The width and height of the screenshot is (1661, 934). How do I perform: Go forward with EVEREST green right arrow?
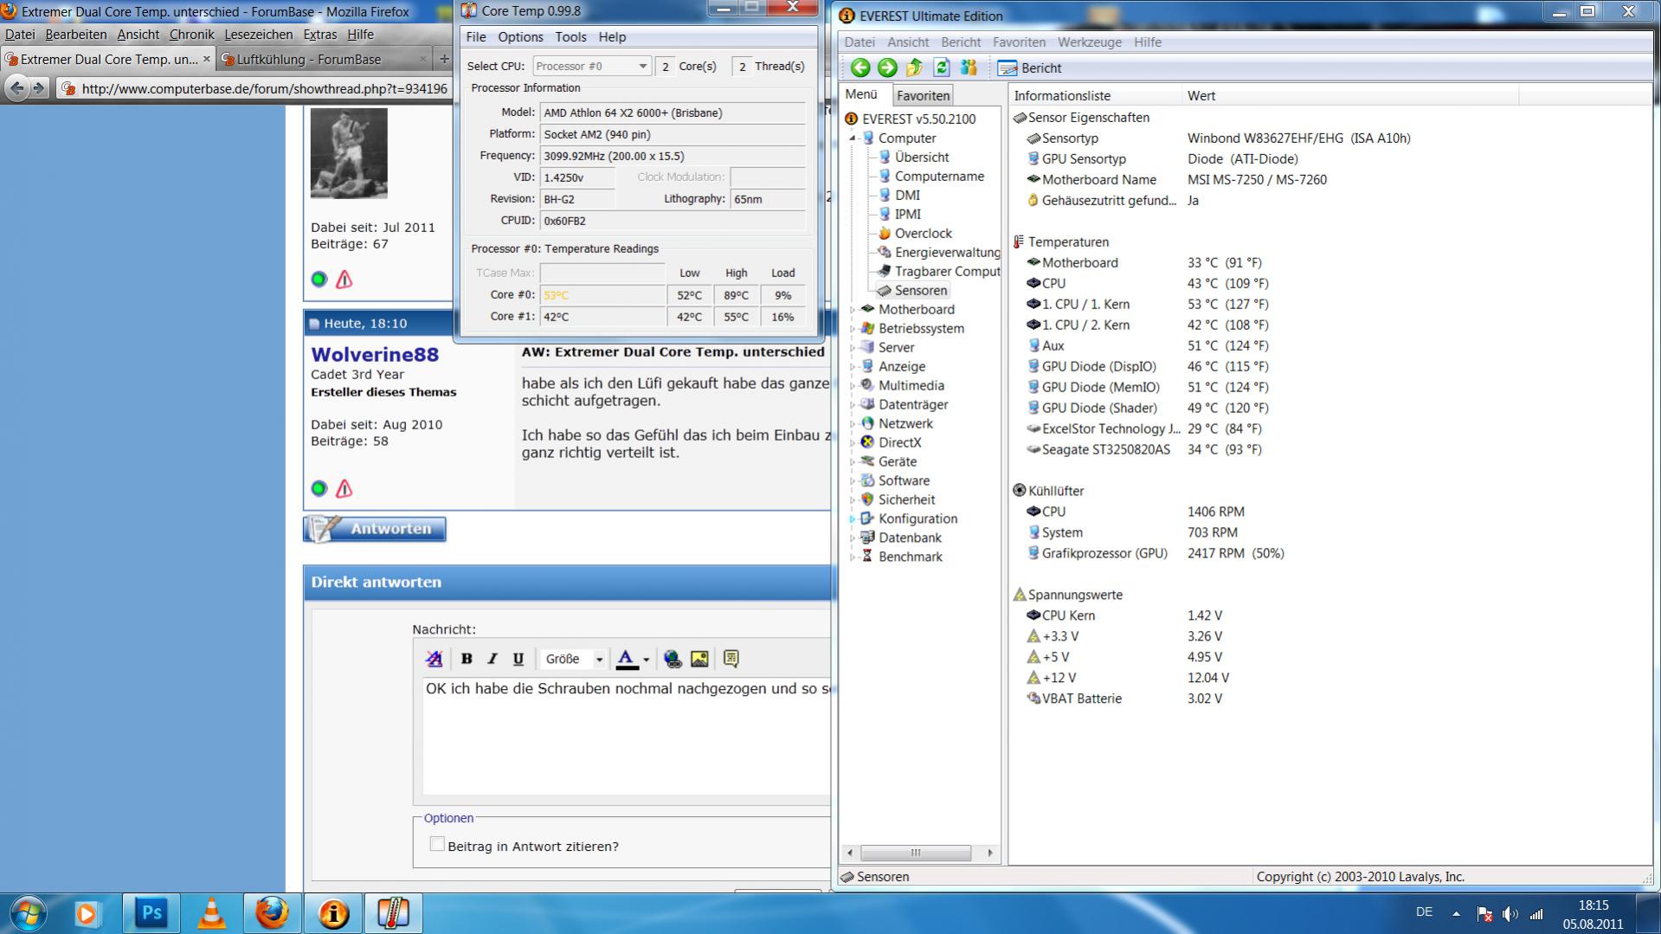click(887, 68)
